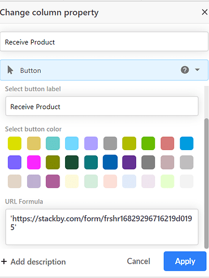Click the URL Formula text box
Screen dimensions: 209x278
point(102,227)
